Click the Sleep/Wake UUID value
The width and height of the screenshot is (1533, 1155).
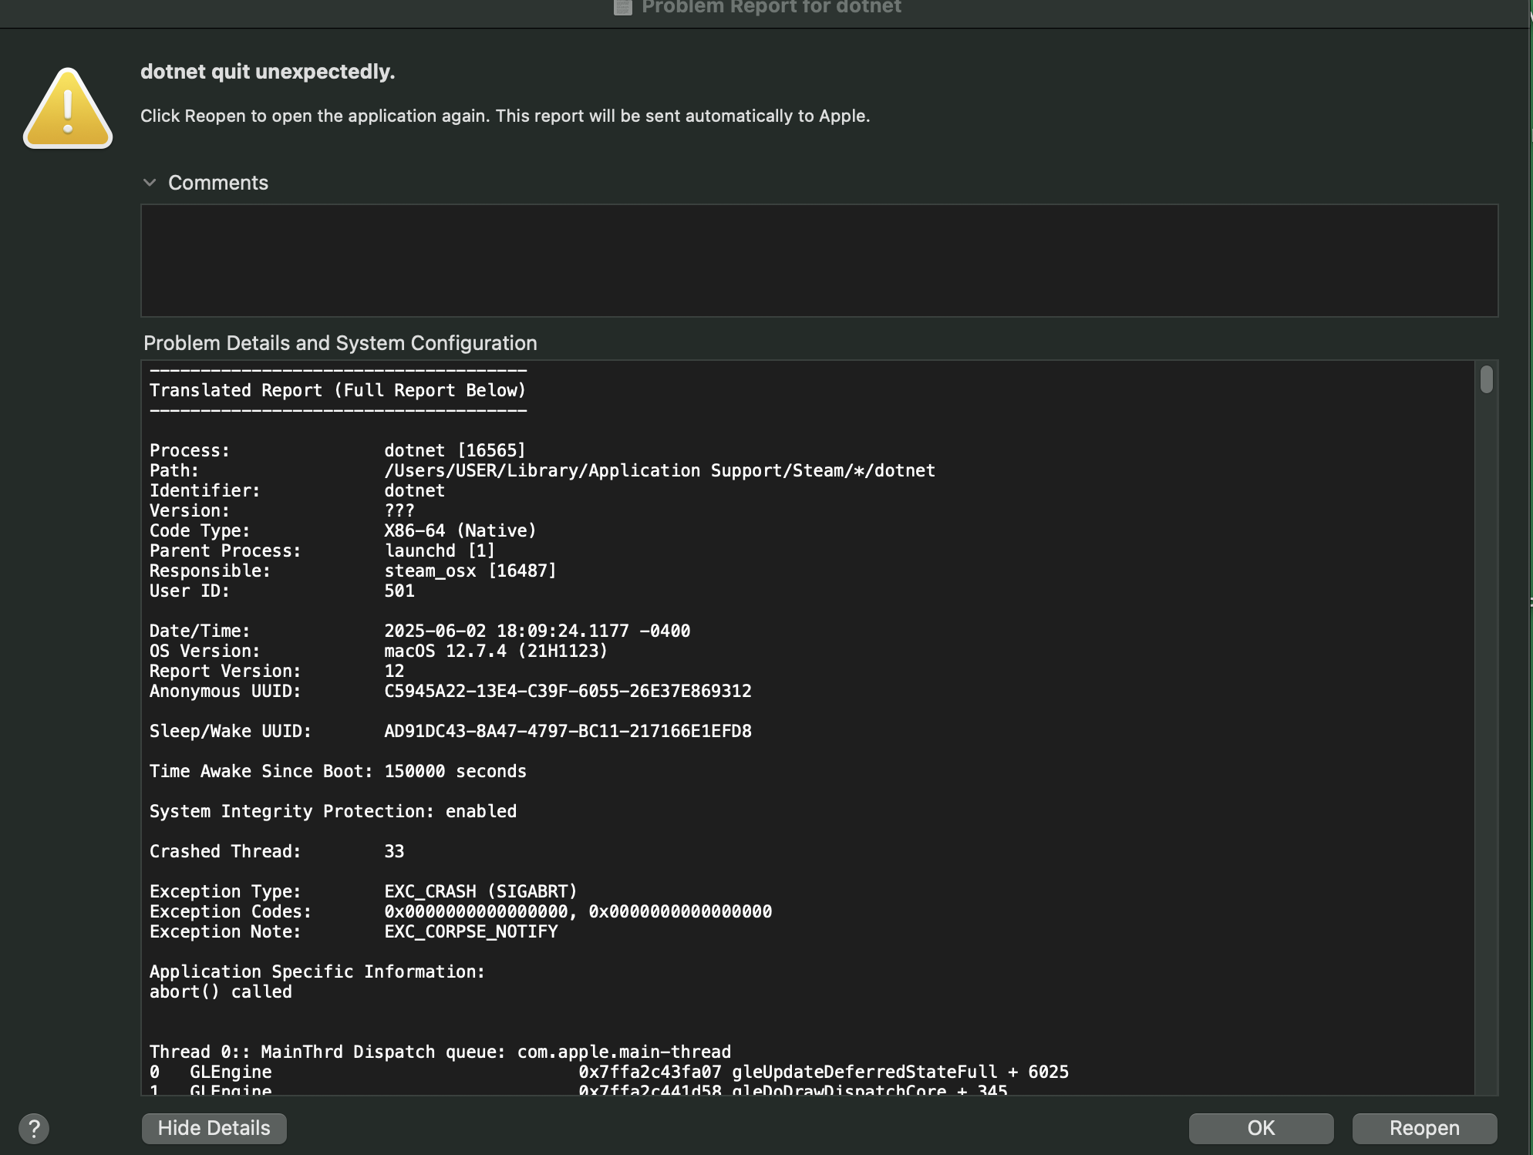coord(568,731)
